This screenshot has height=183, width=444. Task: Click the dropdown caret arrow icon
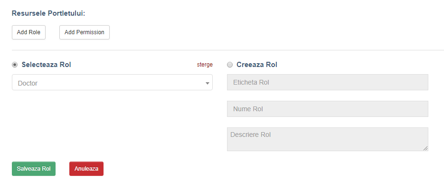coord(208,83)
